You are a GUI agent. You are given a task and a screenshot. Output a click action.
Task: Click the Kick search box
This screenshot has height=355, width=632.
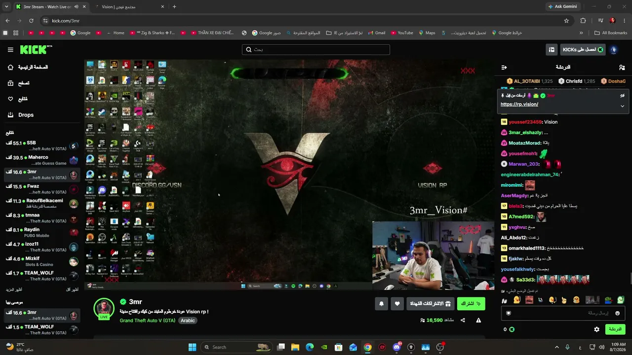316,50
